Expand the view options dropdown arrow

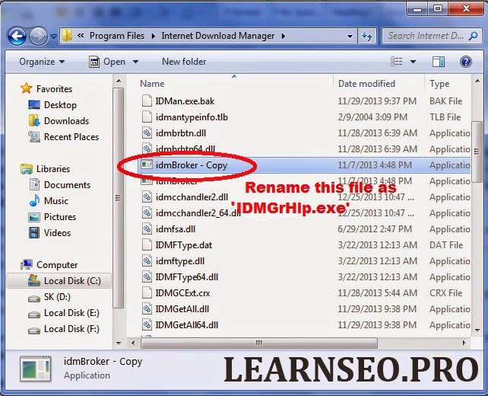click(413, 62)
